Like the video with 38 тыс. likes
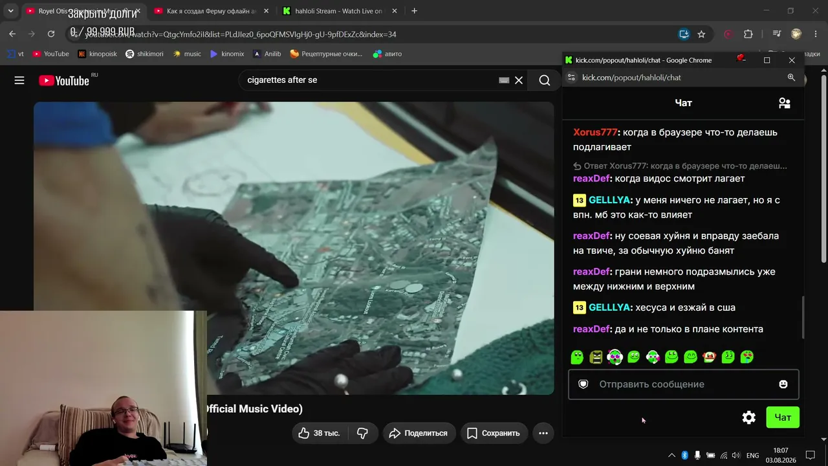The height and width of the screenshot is (466, 828). point(320,433)
